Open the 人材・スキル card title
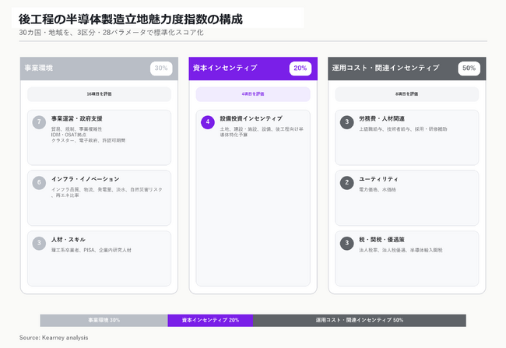The image size is (506, 348). click(69, 240)
